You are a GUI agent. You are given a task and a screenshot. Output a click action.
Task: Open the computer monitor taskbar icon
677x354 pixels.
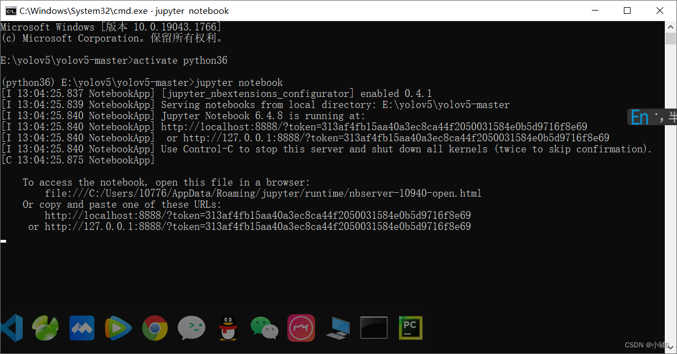[x=338, y=328]
